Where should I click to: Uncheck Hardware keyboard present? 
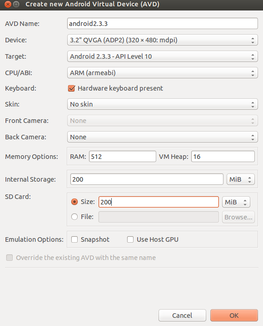(71, 88)
